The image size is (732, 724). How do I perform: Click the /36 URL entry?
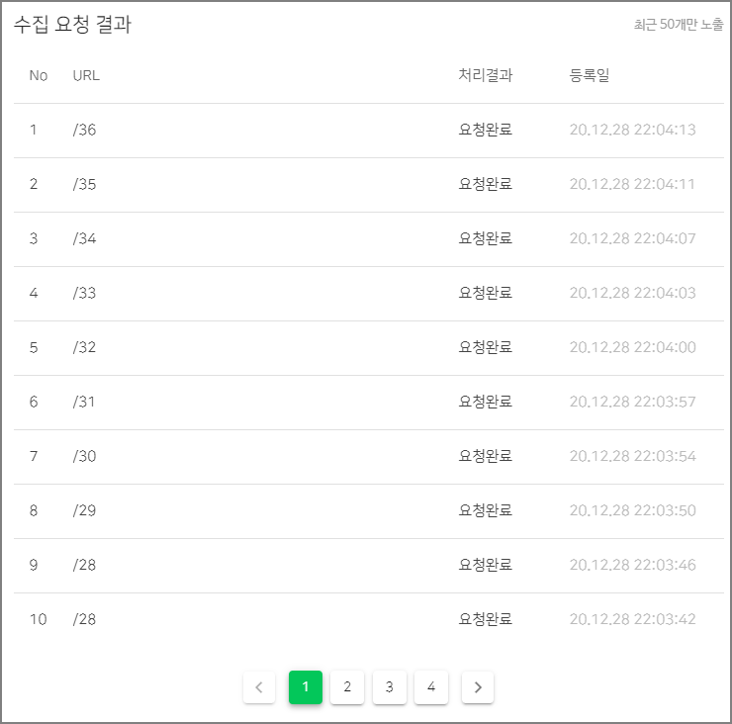pyautogui.click(x=84, y=130)
